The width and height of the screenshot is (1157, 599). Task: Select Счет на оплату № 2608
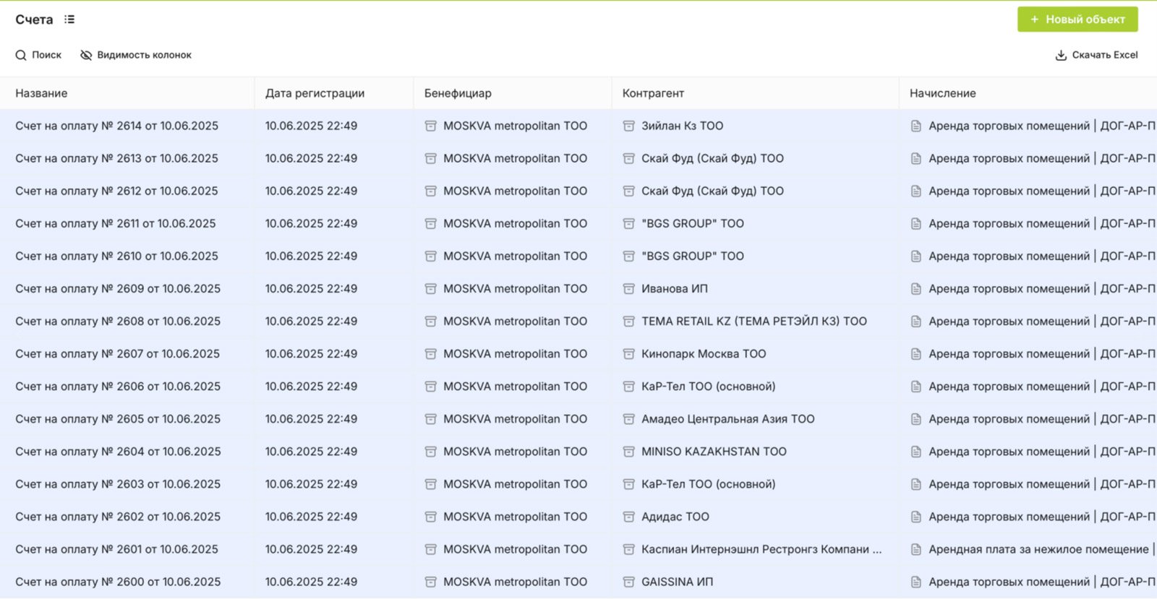[x=118, y=322]
